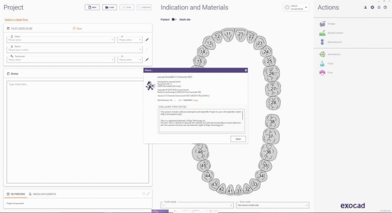Click tooth 46 on the chart
This screenshot has width=392, height=213.
(x=200, y=152)
